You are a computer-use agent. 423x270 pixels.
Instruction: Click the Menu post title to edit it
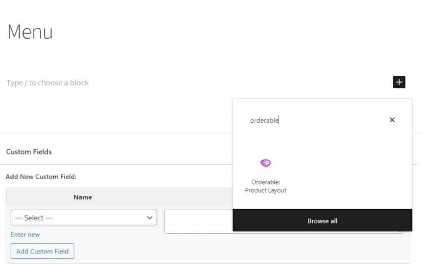29,32
